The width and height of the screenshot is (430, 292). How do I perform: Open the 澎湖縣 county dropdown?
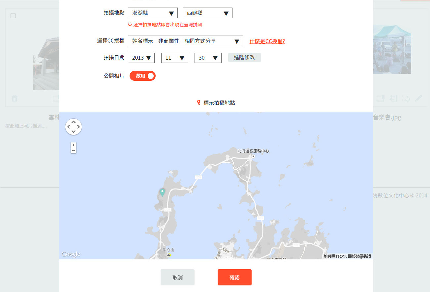152,13
